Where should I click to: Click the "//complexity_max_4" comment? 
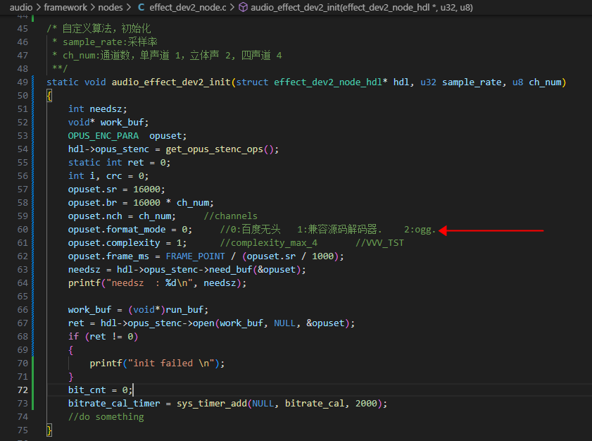coord(269,242)
